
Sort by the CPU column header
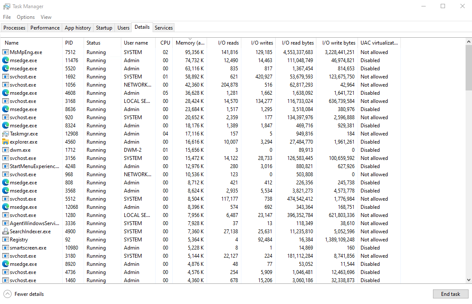[x=164, y=43]
